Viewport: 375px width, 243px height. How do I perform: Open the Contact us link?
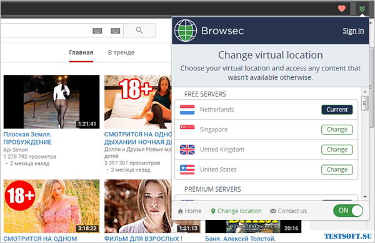[288, 211]
